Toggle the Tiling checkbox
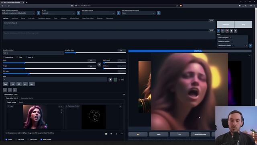This screenshot has width=257, height=145. [x=17, y=57]
